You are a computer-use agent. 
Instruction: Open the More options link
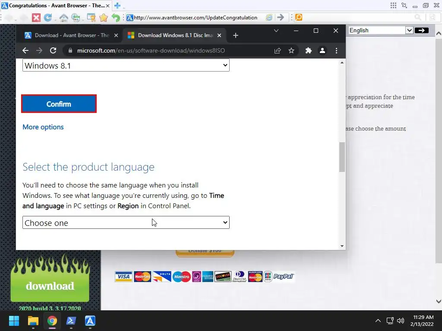click(43, 127)
